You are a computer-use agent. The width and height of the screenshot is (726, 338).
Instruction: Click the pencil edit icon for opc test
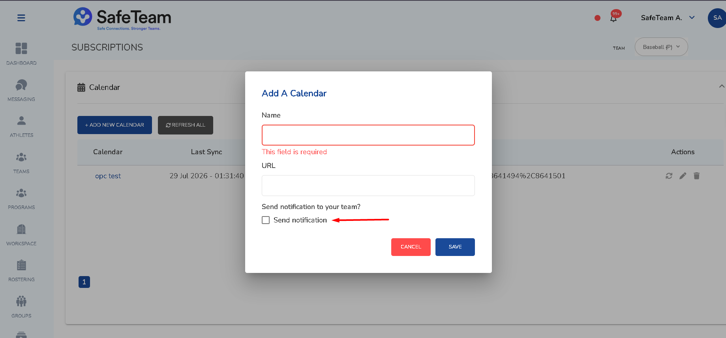(683, 176)
